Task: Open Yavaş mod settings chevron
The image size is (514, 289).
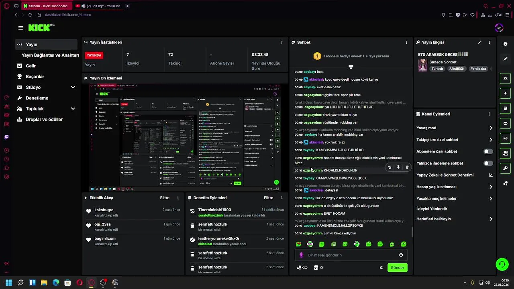Action: point(490,128)
